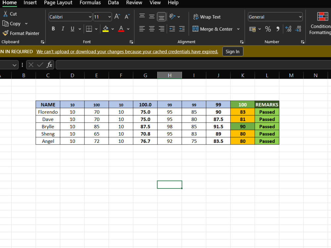Expand fill color palette arrow

coord(113,29)
